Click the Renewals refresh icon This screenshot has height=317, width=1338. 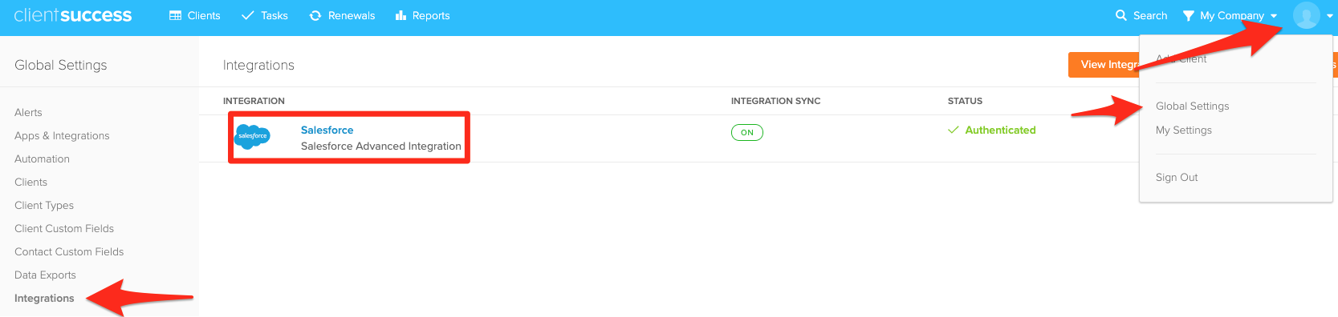315,15
